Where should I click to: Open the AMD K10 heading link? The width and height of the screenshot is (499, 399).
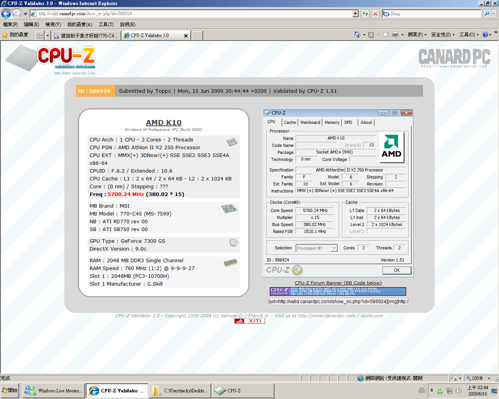pyautogui.click(x=164, y=123)
